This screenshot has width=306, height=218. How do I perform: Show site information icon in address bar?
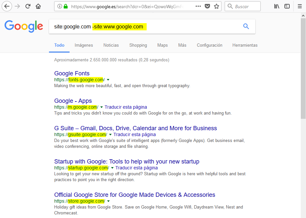point(60,6)
